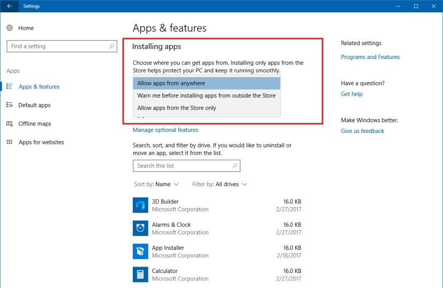Viewport: 443px width, 288px height.
Task: Click the Offline maps map icon
Action: point(9,124)
